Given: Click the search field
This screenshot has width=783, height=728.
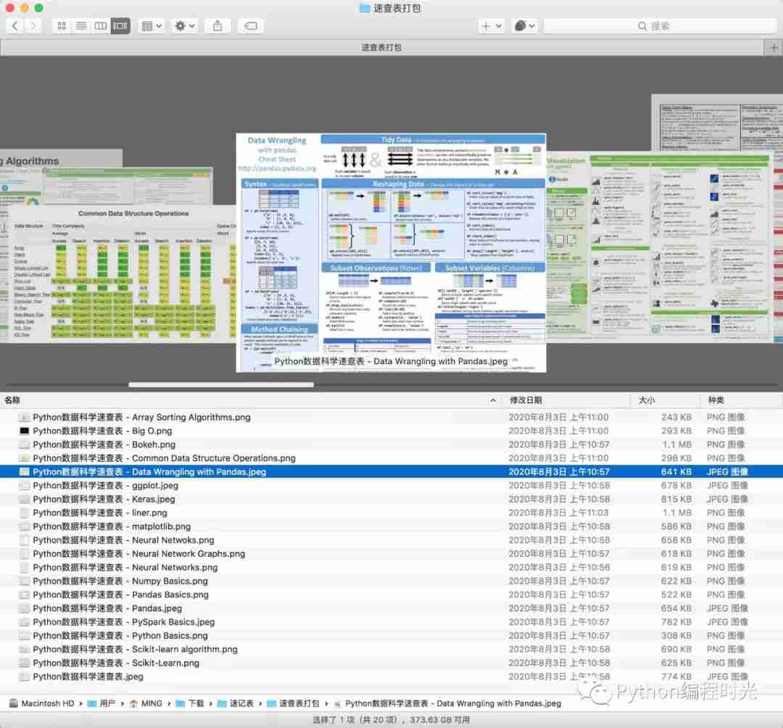Looking at the screenshot, I should [x=660, y=26].
